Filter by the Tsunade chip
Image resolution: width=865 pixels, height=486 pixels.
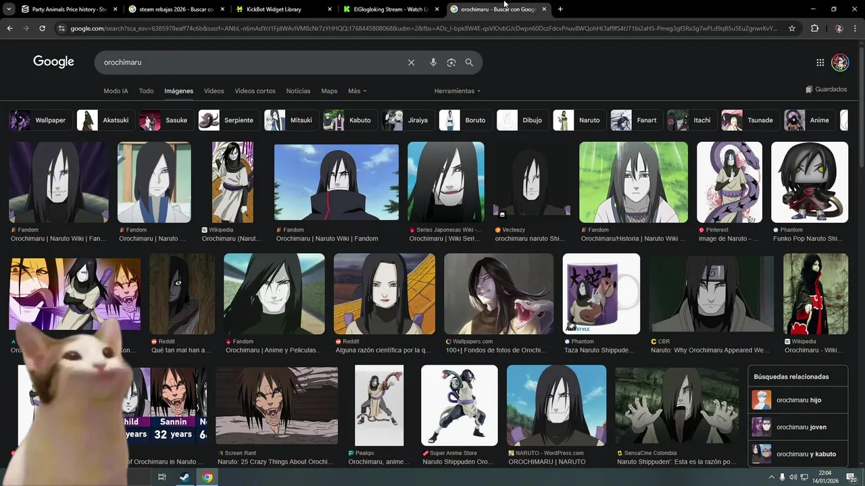coord(750,120)
